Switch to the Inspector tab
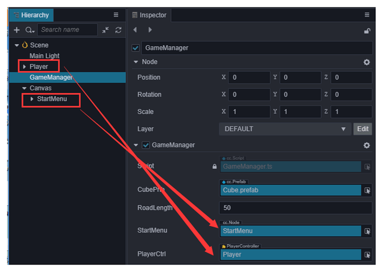This screenshot has height=278, width=391. tap(150, 15)
